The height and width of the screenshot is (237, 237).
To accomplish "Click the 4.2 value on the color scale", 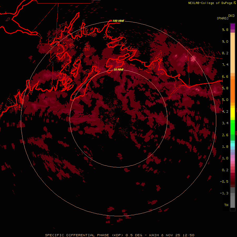I will [x=225, y=112].
